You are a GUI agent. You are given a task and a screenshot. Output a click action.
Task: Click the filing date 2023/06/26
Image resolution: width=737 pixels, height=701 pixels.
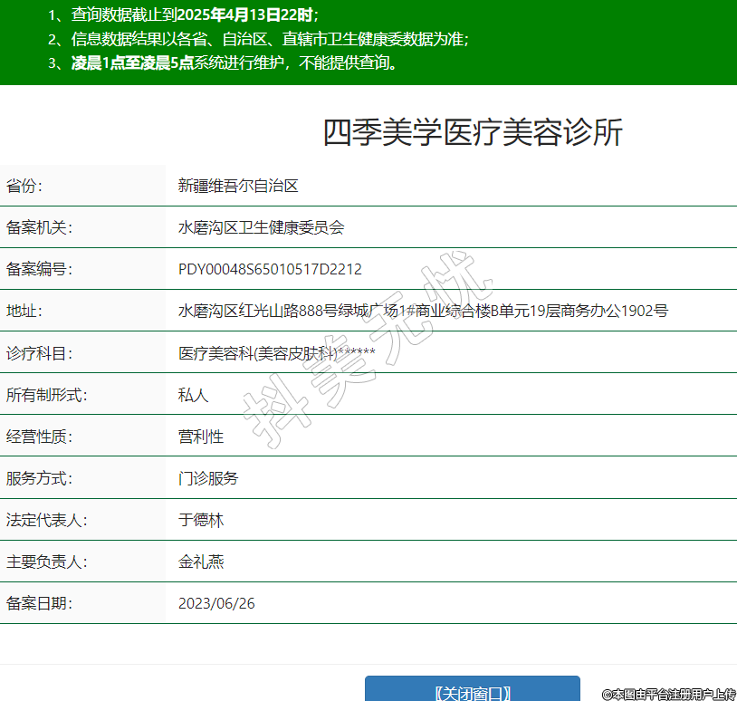216,604
